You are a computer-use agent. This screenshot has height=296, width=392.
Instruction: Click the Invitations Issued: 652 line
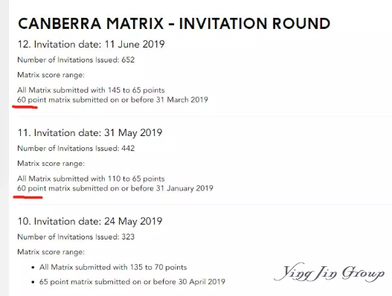[x=76, y=60]
